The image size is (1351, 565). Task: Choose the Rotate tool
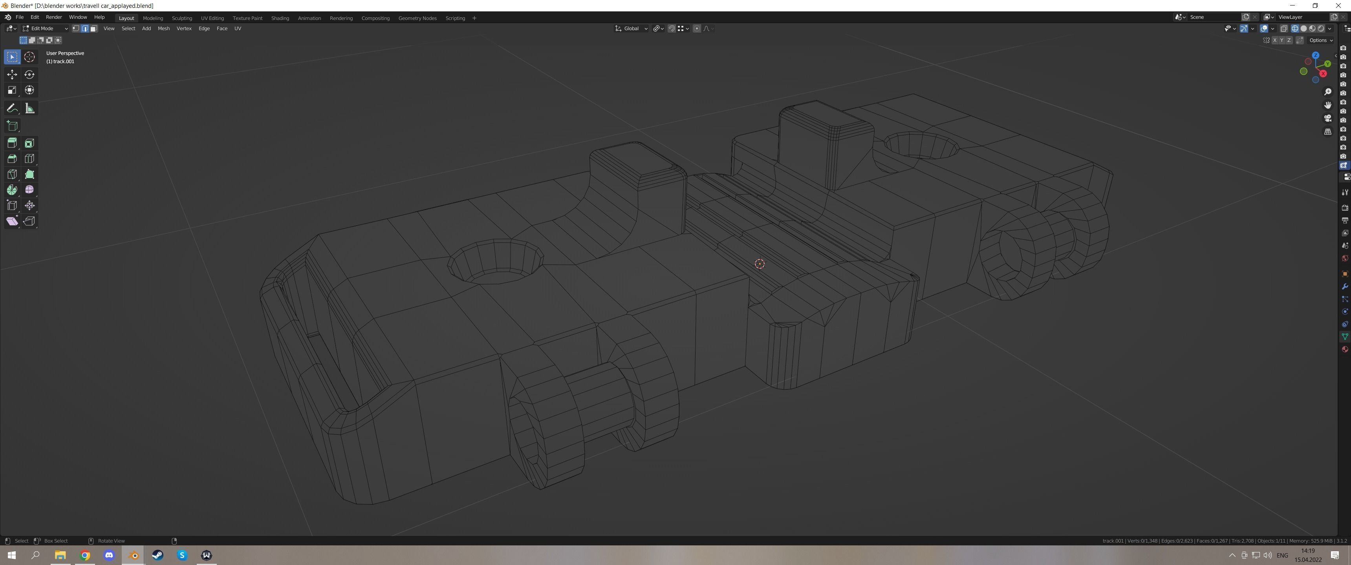click(29, 75)
